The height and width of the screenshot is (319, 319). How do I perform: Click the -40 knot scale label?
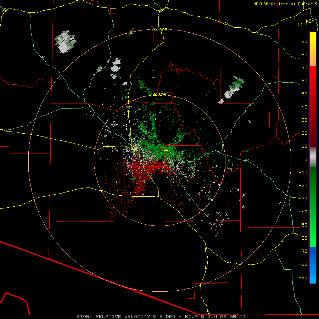[x=303, y=212]
